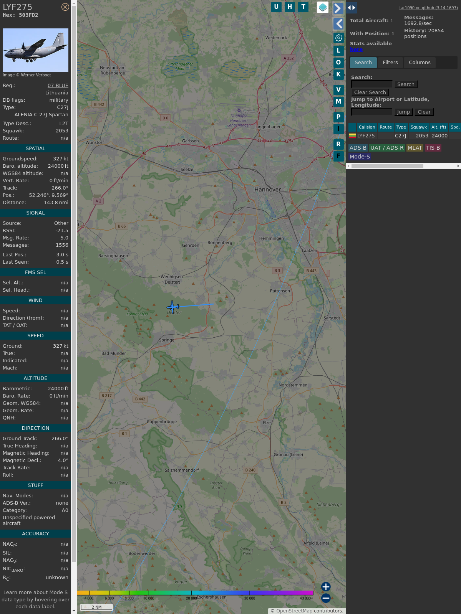Toggle the T map button

pyautogui.click(x=303, y=7)
